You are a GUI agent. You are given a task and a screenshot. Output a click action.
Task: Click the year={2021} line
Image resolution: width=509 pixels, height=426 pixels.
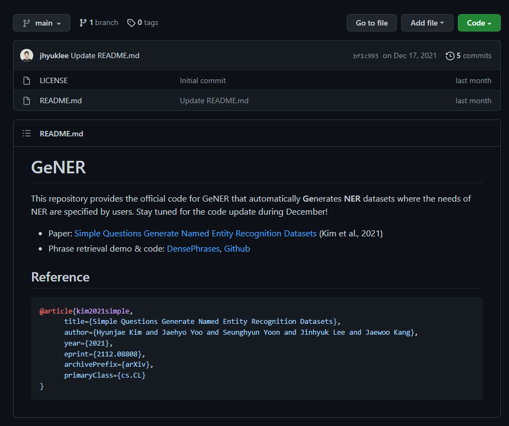coord(88,343)
